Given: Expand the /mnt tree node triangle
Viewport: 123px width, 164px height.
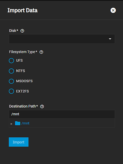Looking at the screenshot, I should point(11,124).
